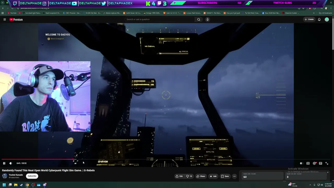Pause the YouTube video
Viewport: 334px width, 188px height.
[x=4, y=163]
